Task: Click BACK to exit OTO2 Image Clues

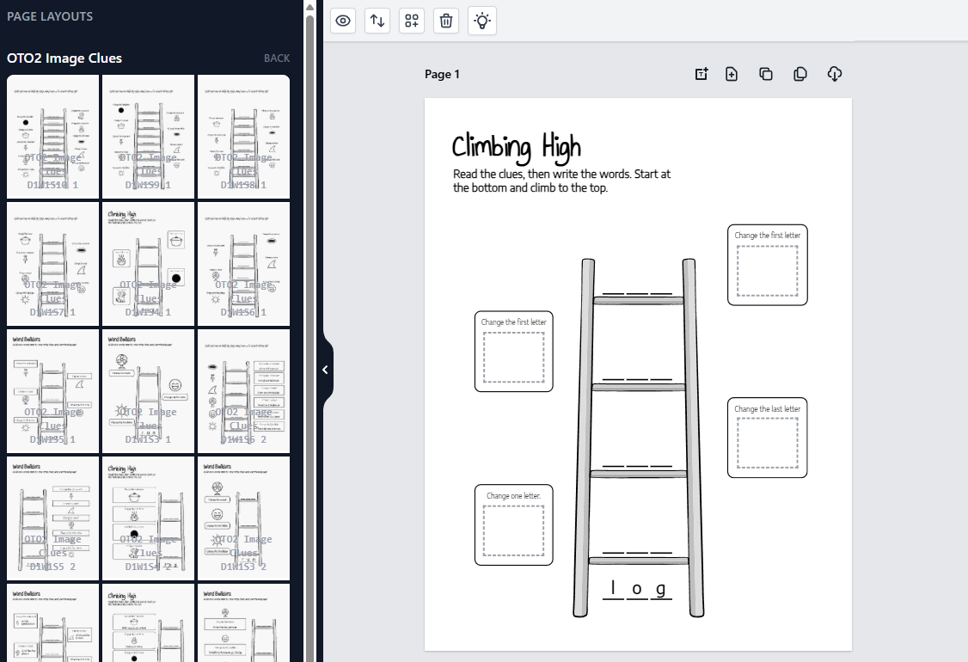Action: [x=277, y=58]
